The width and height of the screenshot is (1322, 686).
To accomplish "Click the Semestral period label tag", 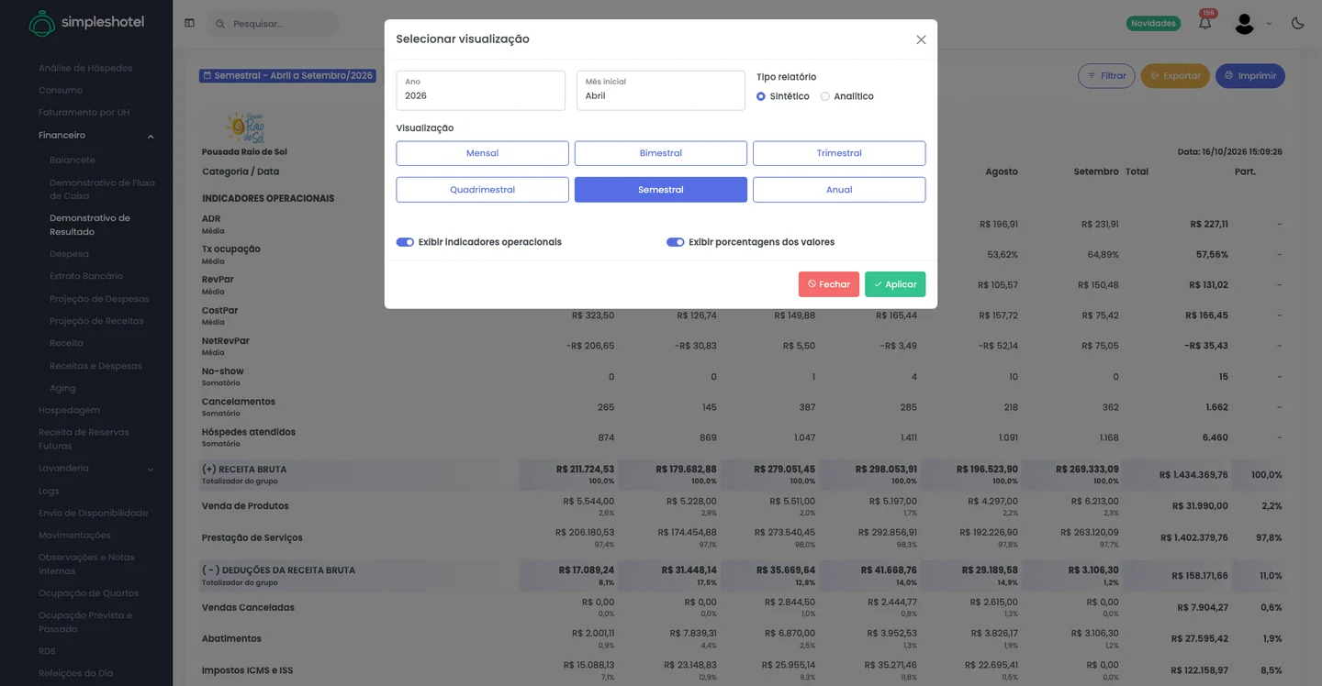I will pos(288,75).
